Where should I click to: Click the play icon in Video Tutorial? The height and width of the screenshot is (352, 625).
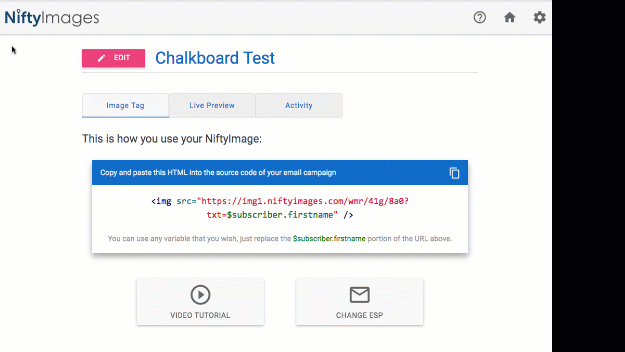tap(200, 295)
